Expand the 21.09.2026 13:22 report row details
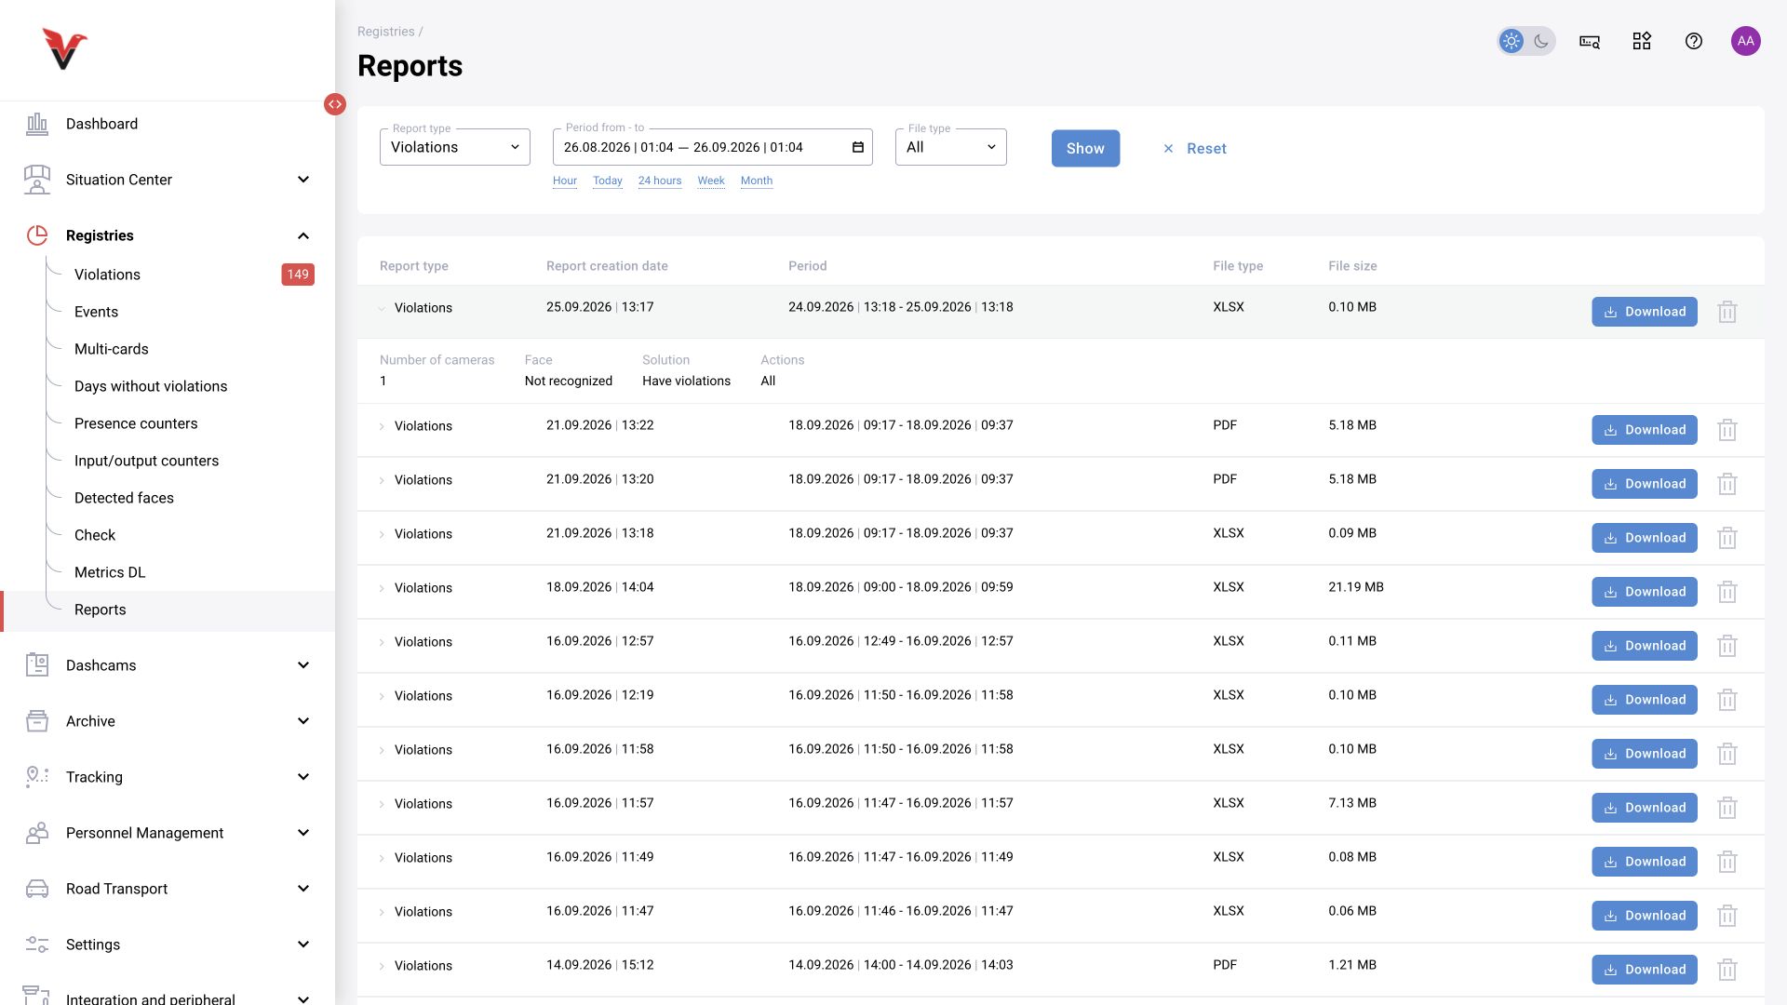1787x1005 pixels. [x=382, y=426]
